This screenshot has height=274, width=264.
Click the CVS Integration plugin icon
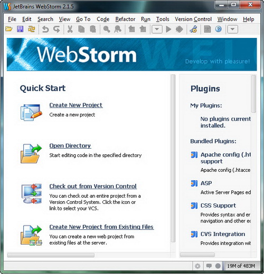coord(194,234)
